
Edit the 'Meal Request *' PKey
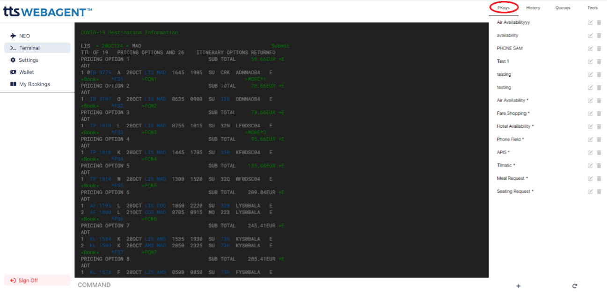(590, 178)
